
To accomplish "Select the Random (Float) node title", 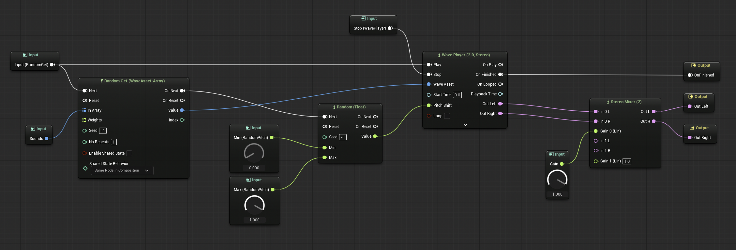I will pos(351,107).
